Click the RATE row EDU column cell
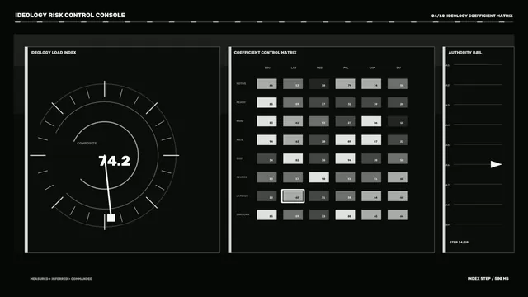 click(266, 140)
